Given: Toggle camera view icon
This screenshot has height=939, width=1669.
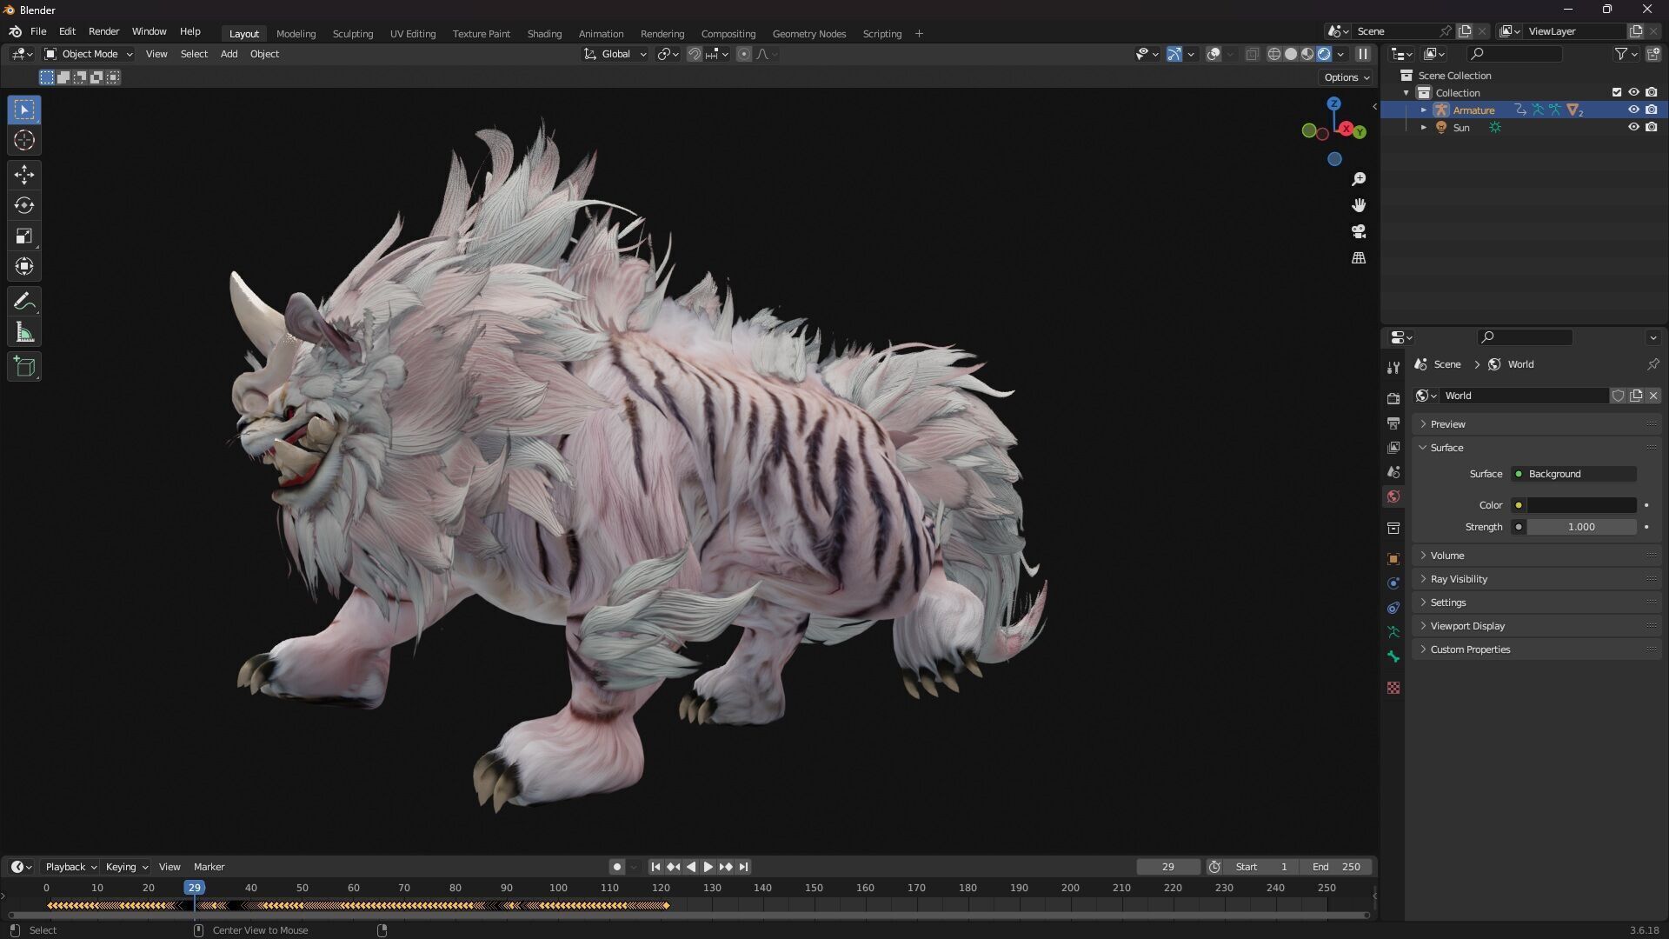Looking at the screenshot, I should pos(1359,231).
